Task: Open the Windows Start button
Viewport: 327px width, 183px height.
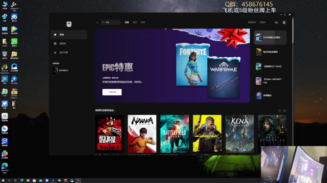Action: click(x=3, y=181)
